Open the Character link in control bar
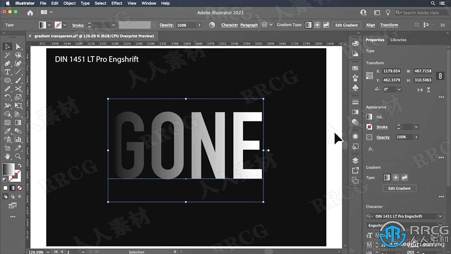The image size is (451, 254). coord(229,25)
